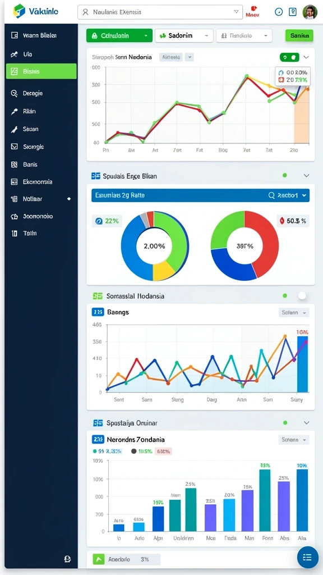Screen dimensions: 323x575
Task: Toggle the switch beside Somasslal Hodansia
Action: [x=302, y=295]
